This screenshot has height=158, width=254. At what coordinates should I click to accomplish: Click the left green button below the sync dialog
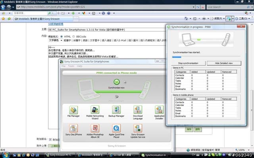(189, 129)
